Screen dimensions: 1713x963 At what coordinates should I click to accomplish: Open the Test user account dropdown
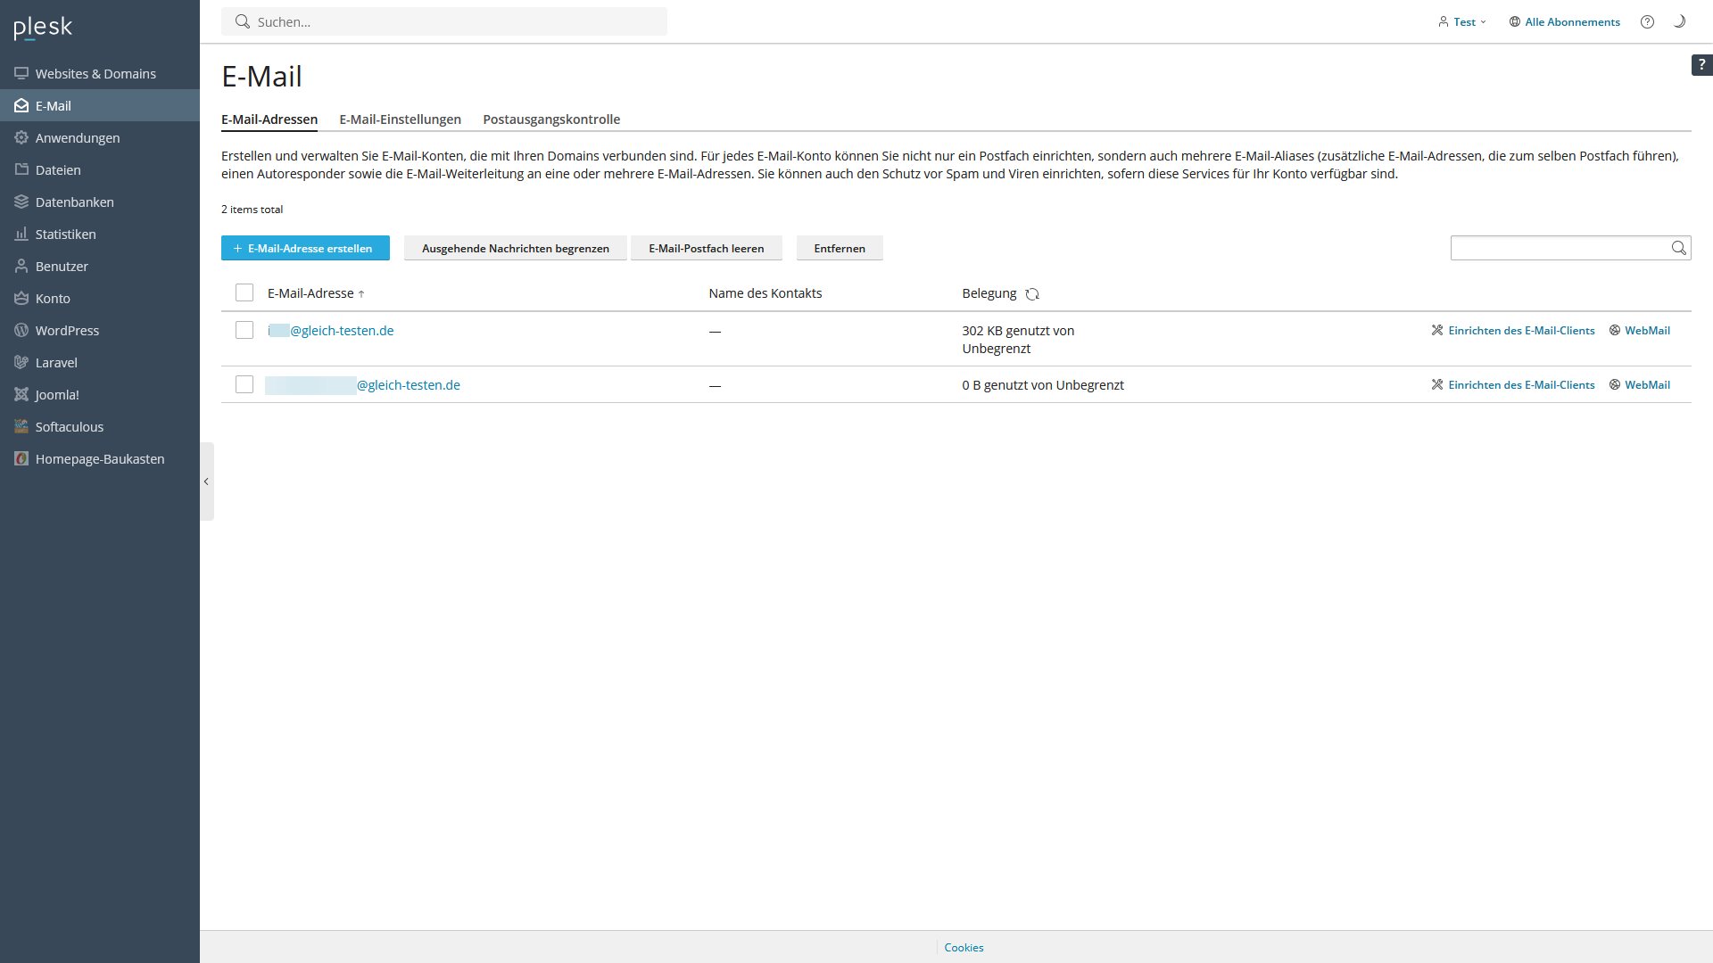1461,21
